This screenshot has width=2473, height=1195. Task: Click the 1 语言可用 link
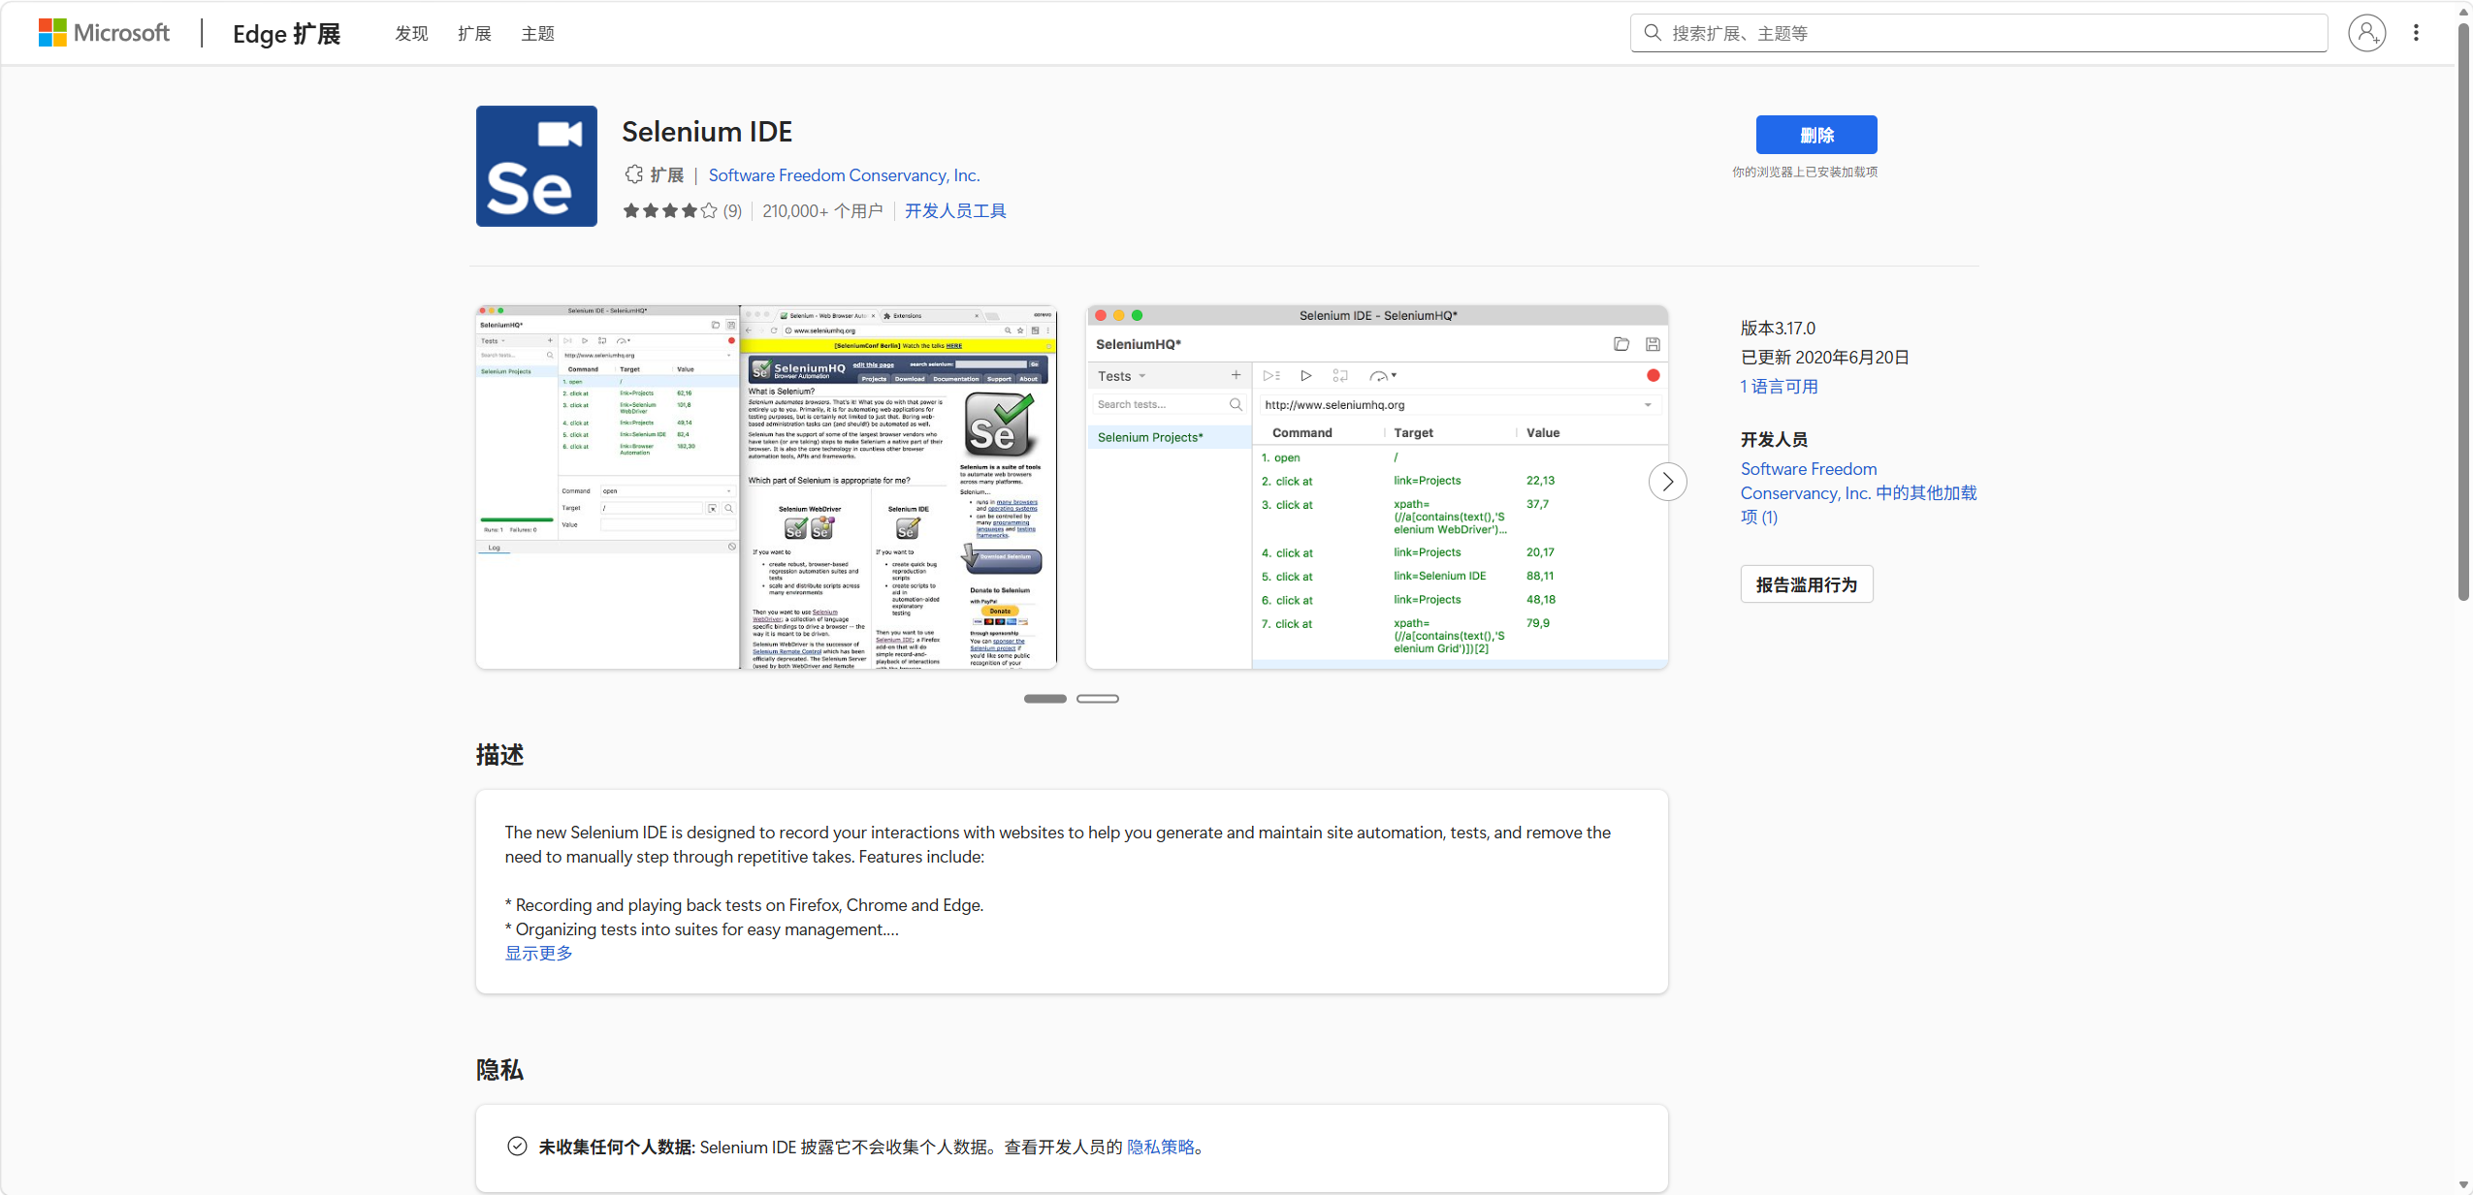(1779, 387)
